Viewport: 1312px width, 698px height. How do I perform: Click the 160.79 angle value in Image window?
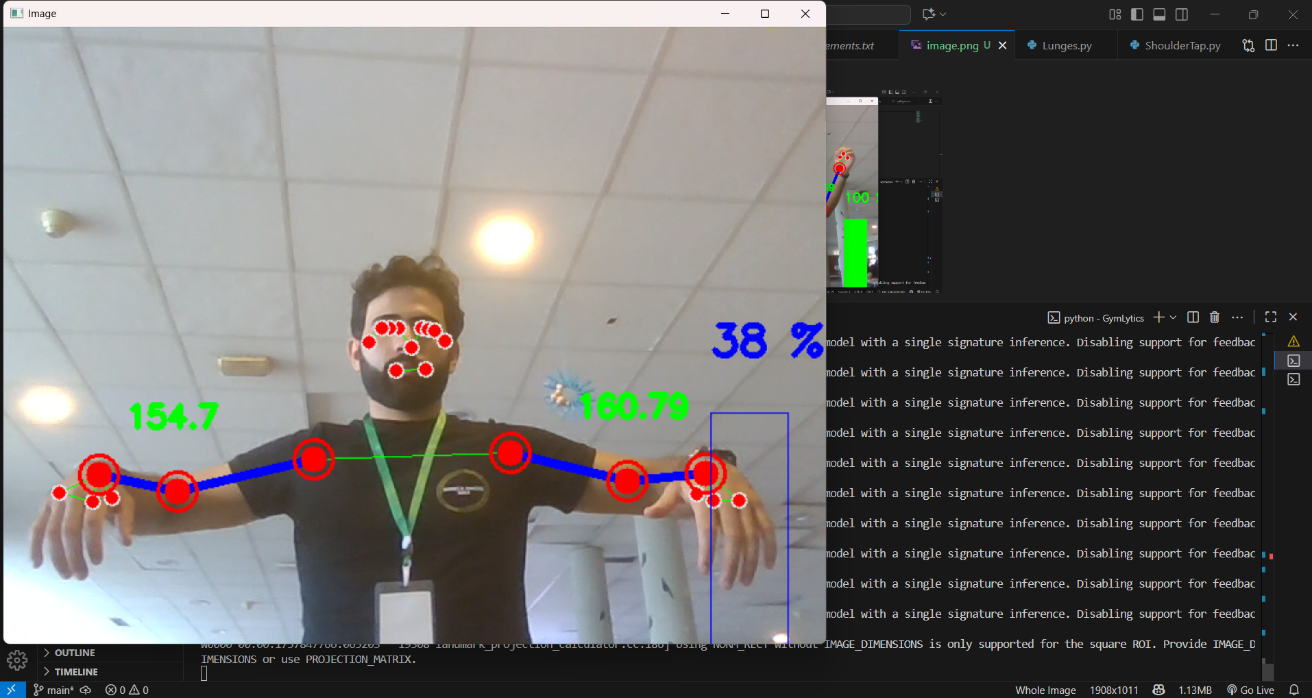634,406
